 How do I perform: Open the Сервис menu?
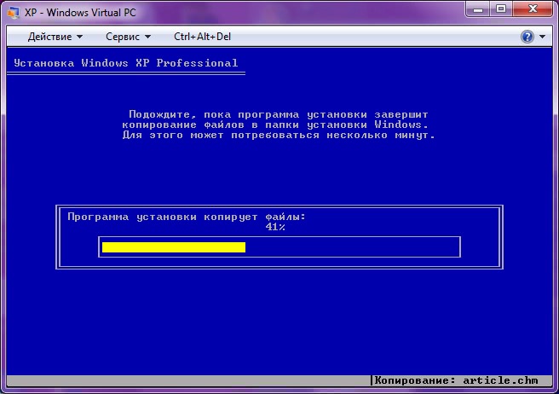click(128, 37)
